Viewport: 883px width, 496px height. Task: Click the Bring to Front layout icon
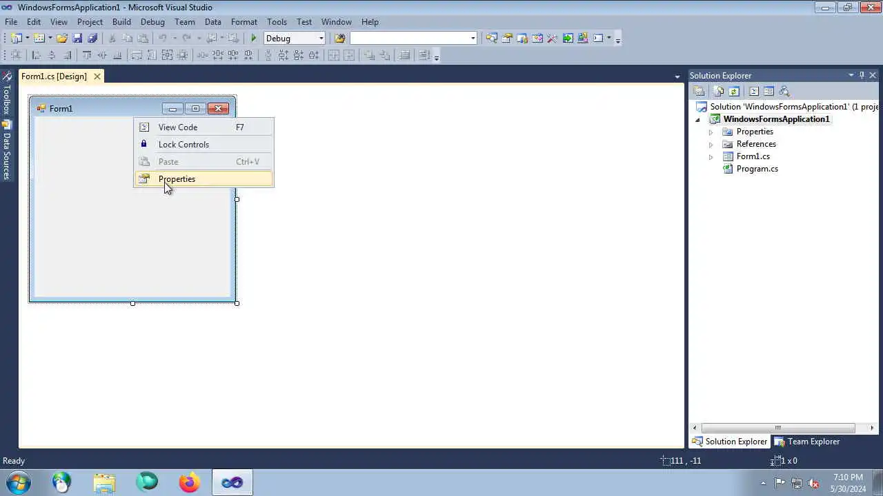pos(369,56)
